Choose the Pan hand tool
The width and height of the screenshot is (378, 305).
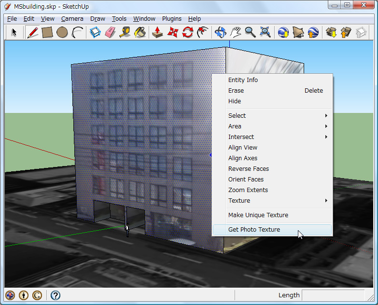coord(235,32)
